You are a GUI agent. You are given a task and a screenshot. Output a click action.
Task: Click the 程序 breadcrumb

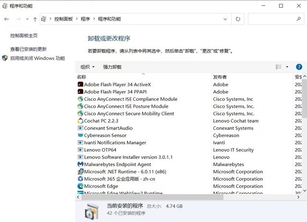coord(85,19)
